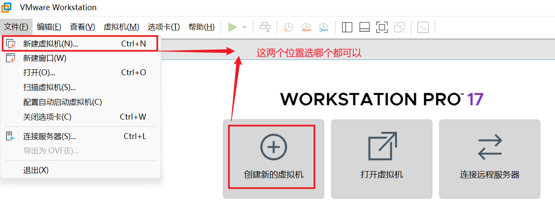Screen dimensions: 555x218
Task: Click the open VM arrow box icon
Action: click(x=382, y=146)
